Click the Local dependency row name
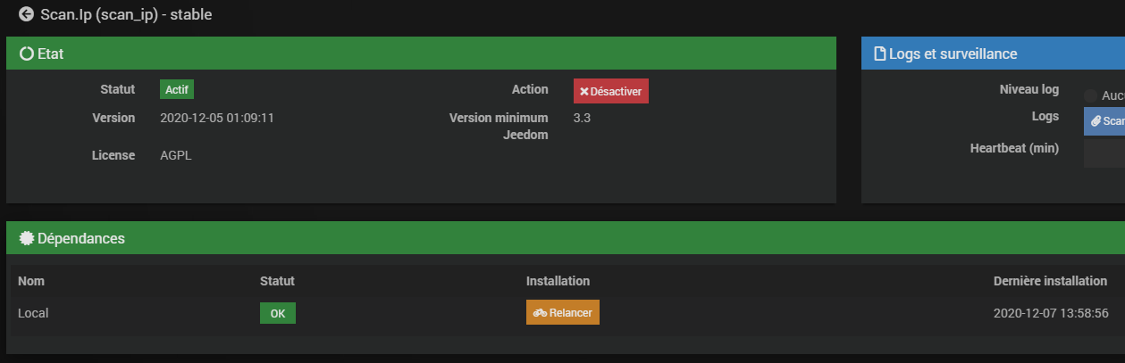This screenshot has width=1125, height=363. point(33,313)
